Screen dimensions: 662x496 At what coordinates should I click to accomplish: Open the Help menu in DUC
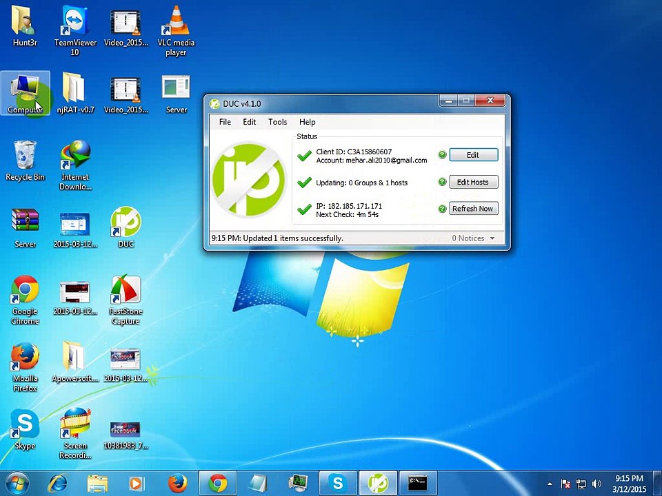coord(308,122)
